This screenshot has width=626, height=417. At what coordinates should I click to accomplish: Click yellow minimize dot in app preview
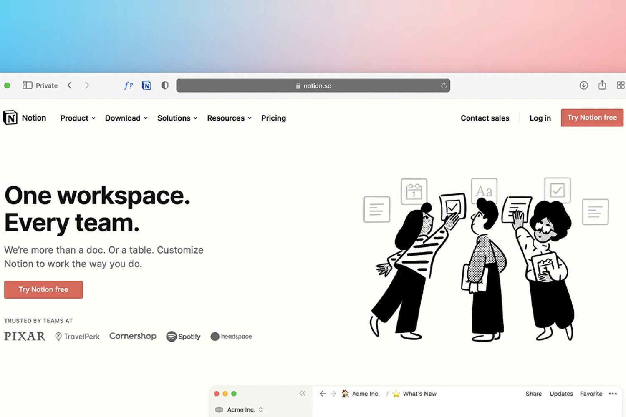point(225,394)
